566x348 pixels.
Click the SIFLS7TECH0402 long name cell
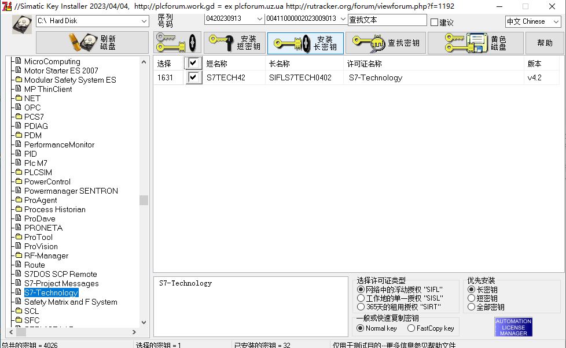pyautogui.click(x=300, y=77)
